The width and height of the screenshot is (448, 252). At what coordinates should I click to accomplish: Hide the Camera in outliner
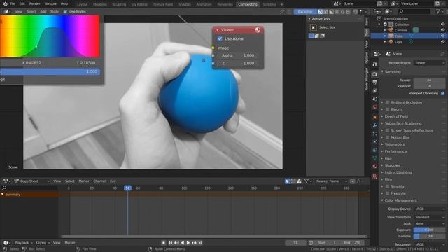click(442, 30)
